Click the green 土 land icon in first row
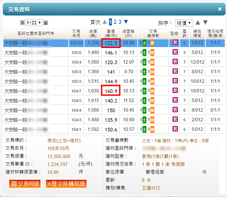The image size is (227, 197). click(x=141, y=43)
